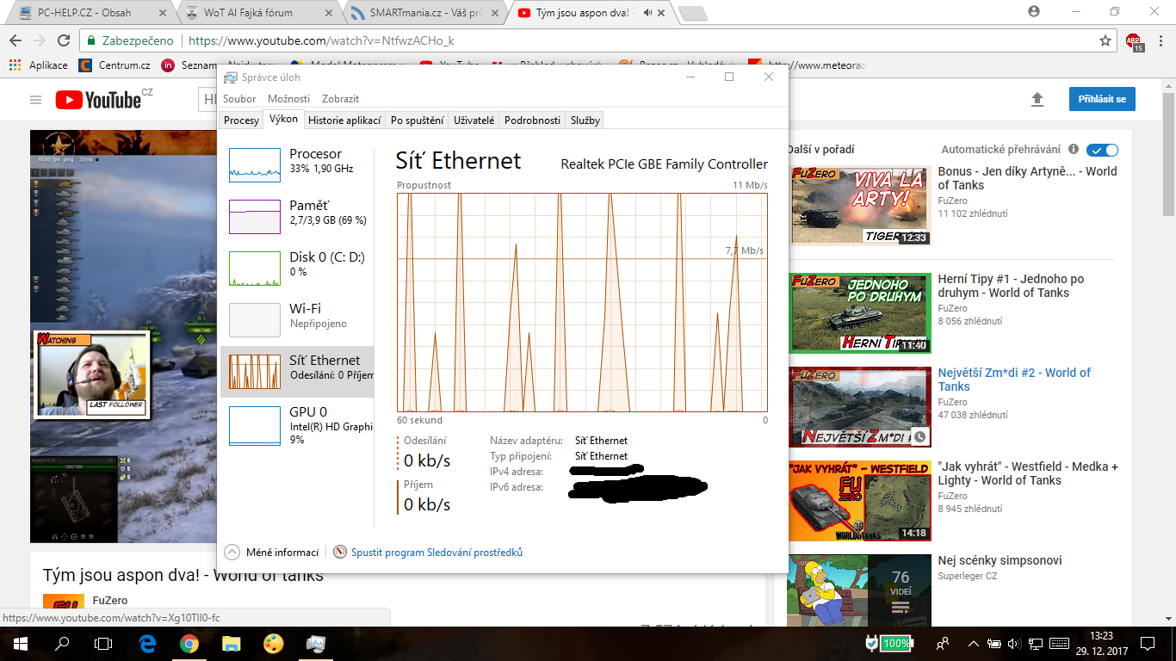Open Největší Zm*di #2 video title
The width and height of the screenshot is (1176, 661).
pyautogui.click(x=1014, y=380)
